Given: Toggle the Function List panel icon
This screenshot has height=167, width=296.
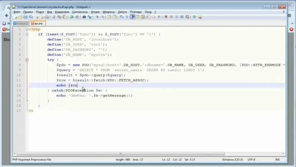Looking at the screenshot, I should pos(148,17).
